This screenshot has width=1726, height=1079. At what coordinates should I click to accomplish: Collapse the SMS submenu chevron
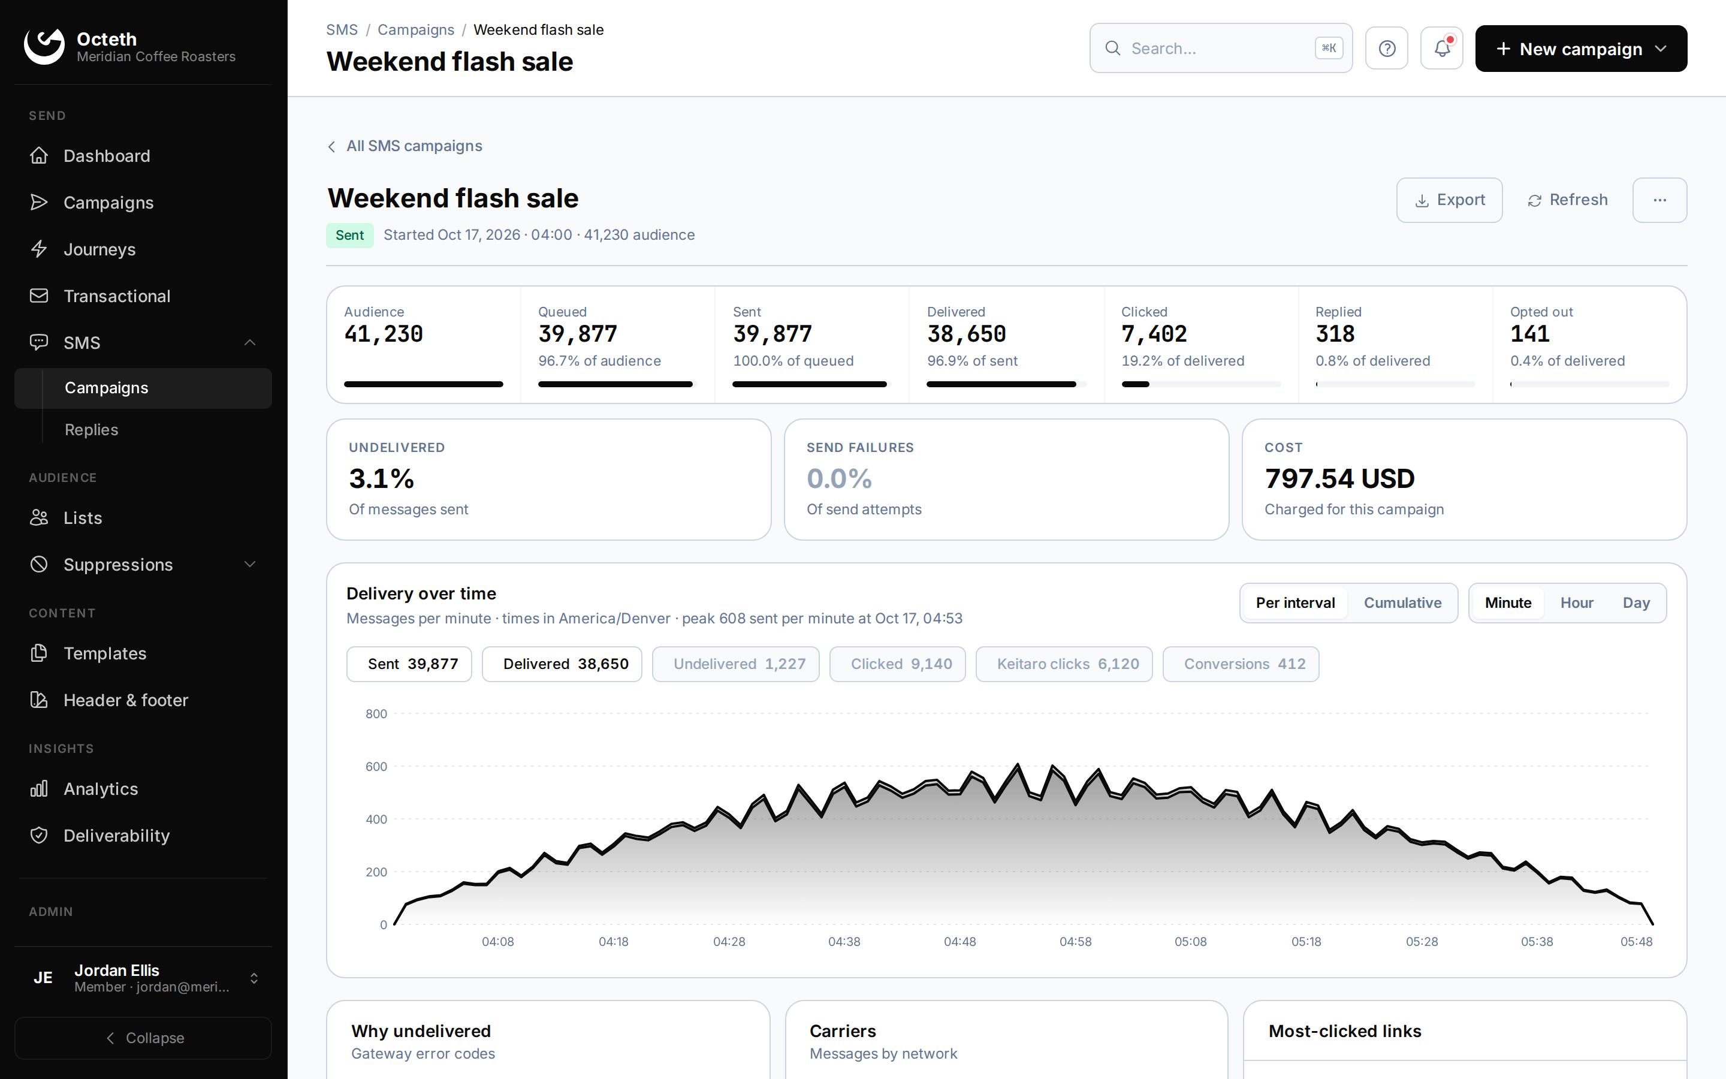250,342
